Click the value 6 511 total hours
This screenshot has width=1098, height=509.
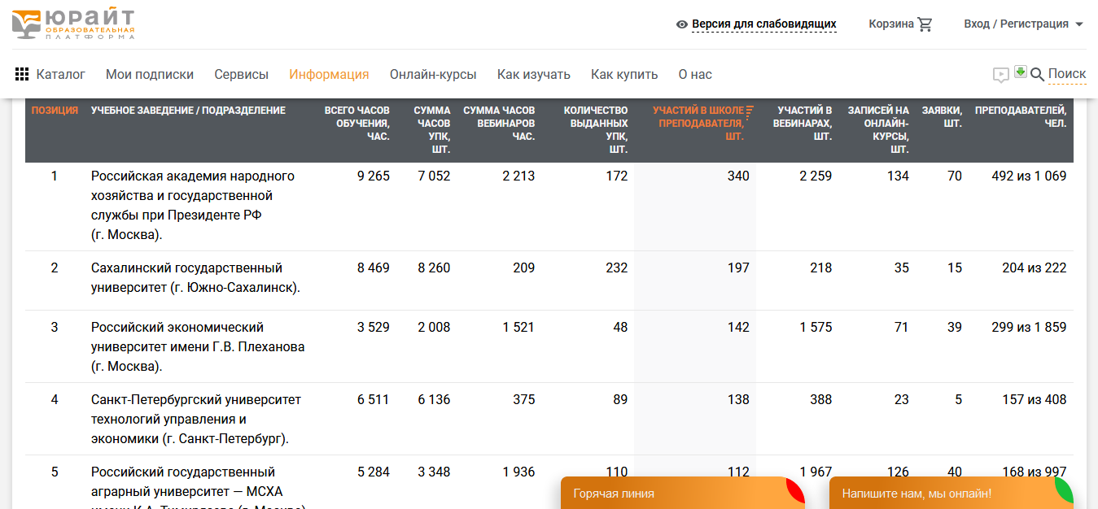click(x=374, y=400)
